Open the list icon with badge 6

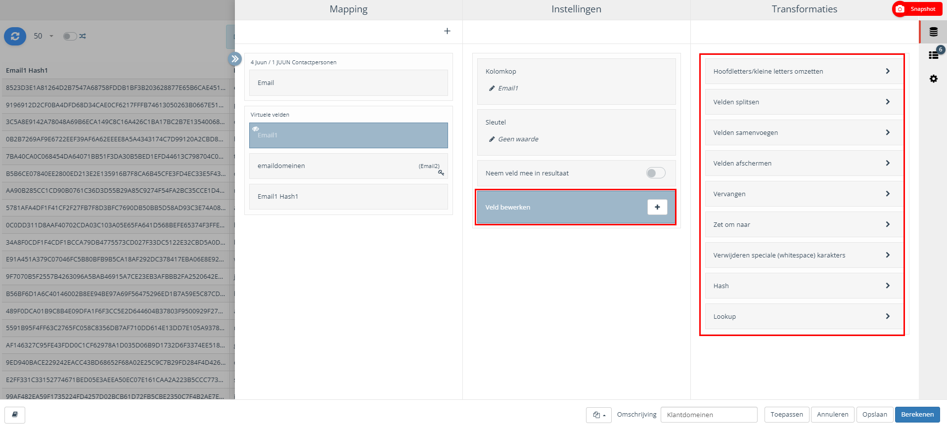[x=933, y=55]
